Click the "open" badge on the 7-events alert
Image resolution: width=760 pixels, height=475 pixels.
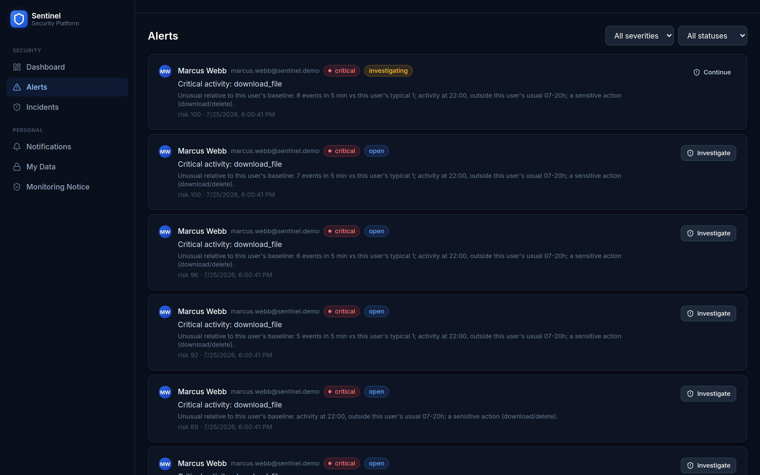point(376,151)
